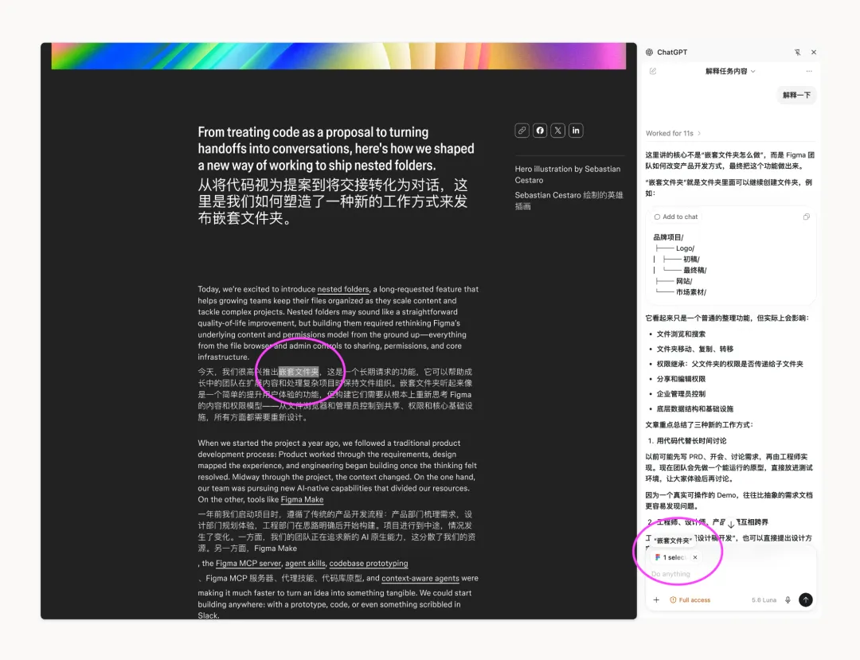This screenshot has height=660, width=860.
Task: Click the 用代码替代长时间讨论 heading
Action: click(691, 441)
